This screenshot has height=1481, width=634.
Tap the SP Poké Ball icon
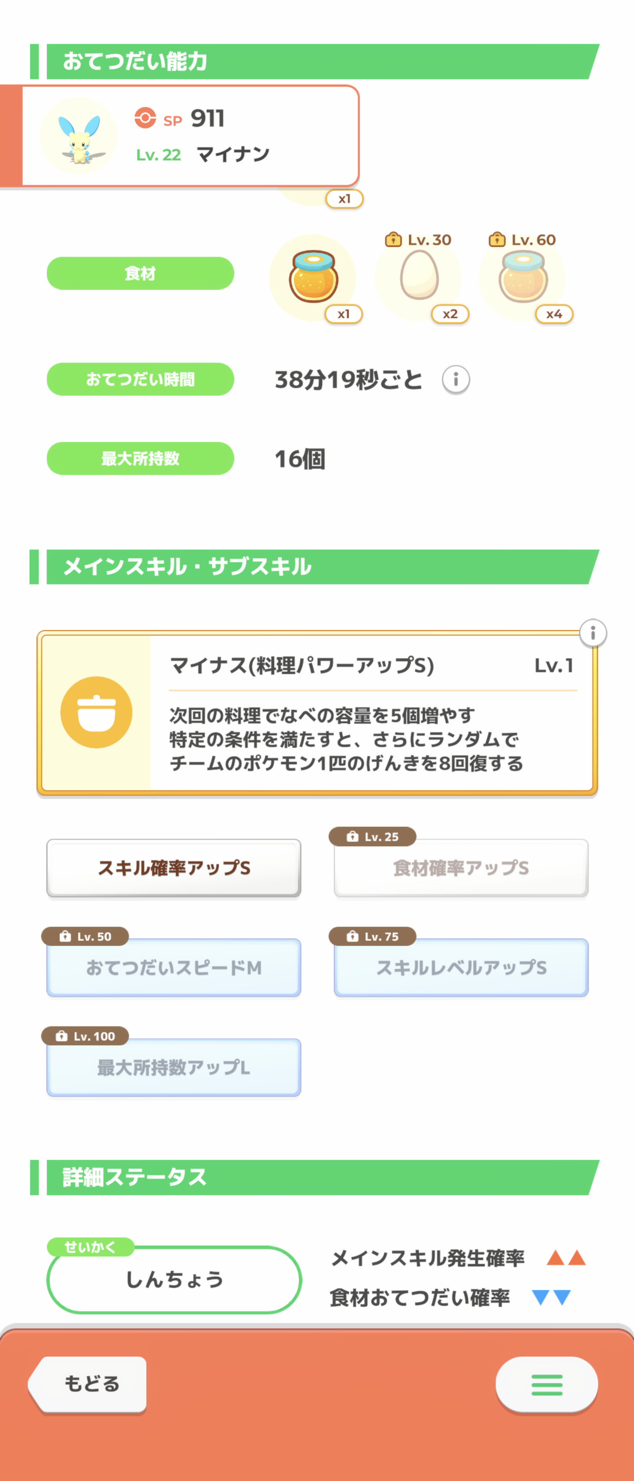(x=145, y=118)
